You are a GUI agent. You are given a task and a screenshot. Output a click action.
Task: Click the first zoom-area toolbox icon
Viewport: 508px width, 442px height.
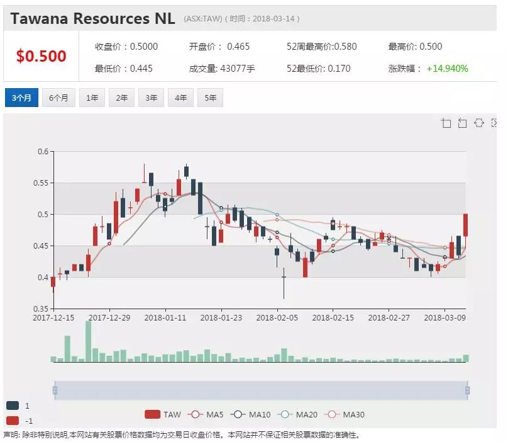click(446, 123)
